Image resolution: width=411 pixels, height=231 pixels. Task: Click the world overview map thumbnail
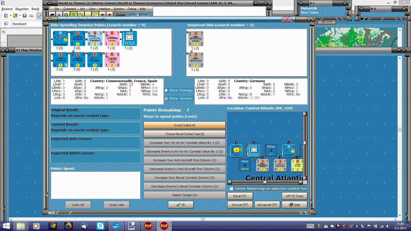(x=357, y=37)
